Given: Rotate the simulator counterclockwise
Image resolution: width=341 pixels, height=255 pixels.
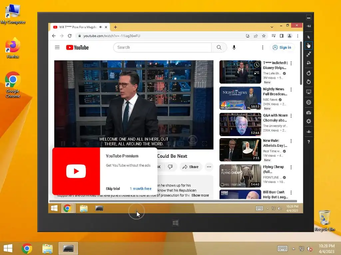Looking at the screenshot, I should tap(309, 82).
